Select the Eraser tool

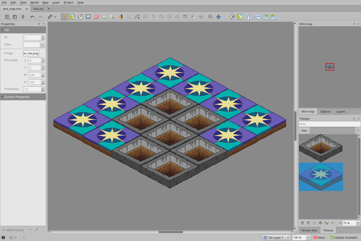96,17
